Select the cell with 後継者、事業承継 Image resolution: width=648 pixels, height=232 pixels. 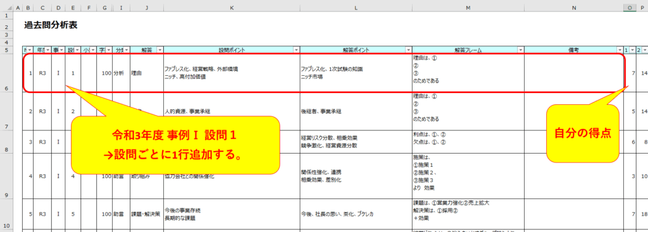pos(356,111)
